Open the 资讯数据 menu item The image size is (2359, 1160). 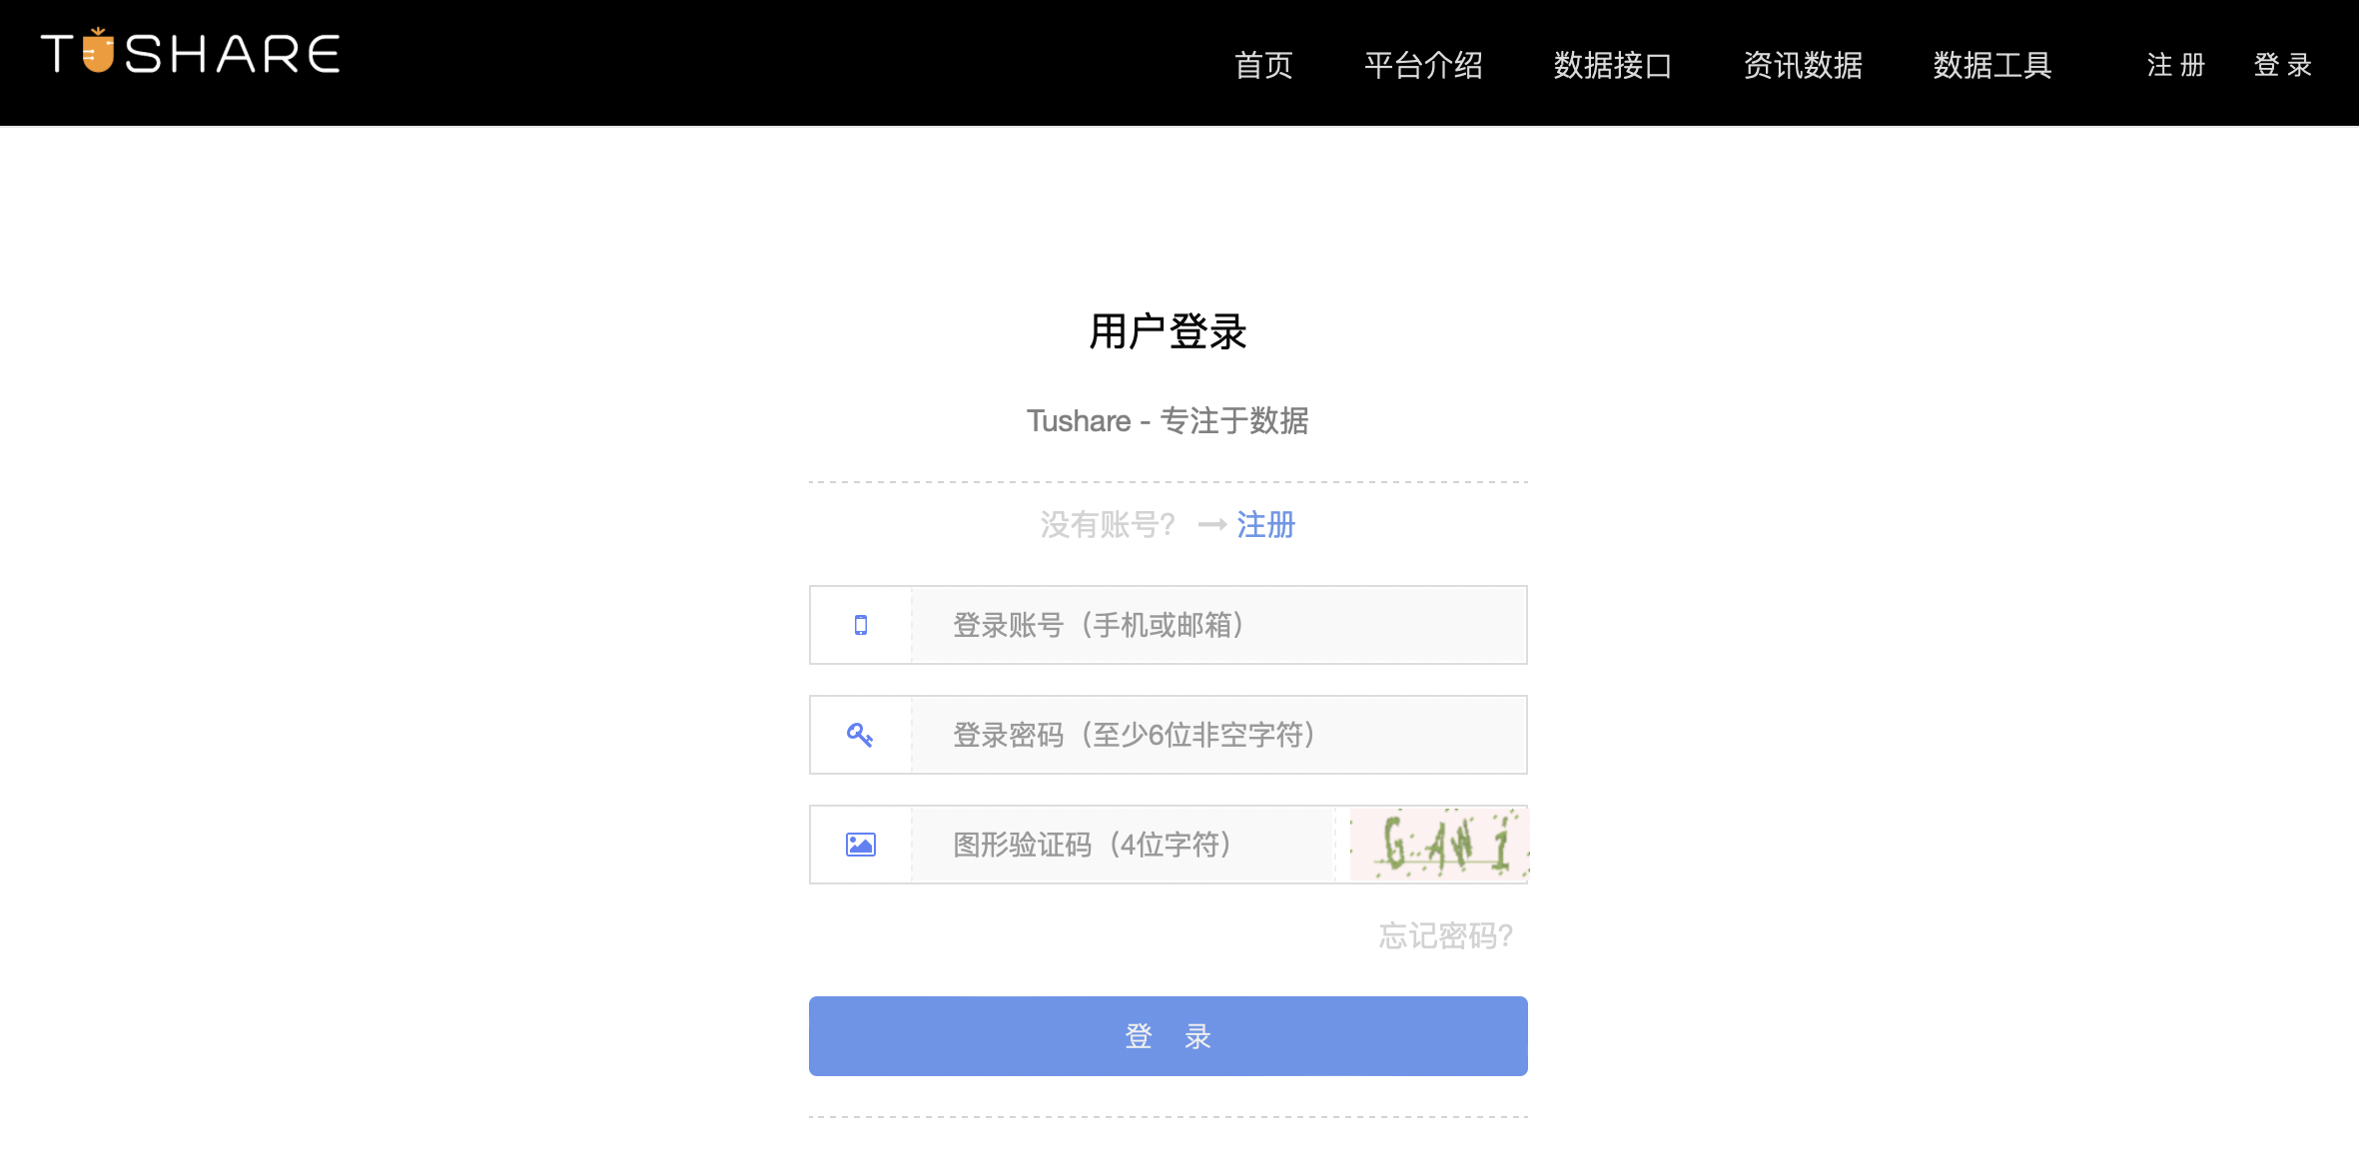[x=1803, y=66]
